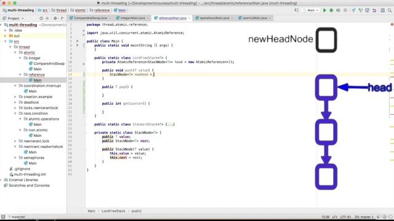Collapse the integer package arrow

[20, 58]
